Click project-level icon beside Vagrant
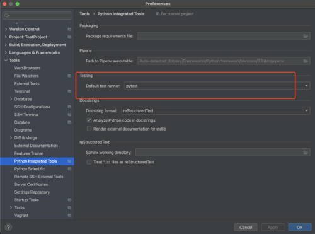The width and height of the screenshot is (315, 234). (69, 216)
